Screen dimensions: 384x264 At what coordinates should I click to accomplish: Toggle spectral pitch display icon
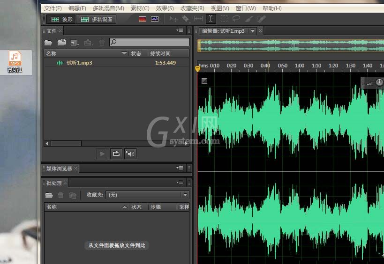155,19
